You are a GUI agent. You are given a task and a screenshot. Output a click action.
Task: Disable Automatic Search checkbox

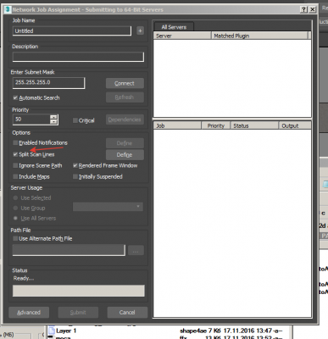(15, 97)
